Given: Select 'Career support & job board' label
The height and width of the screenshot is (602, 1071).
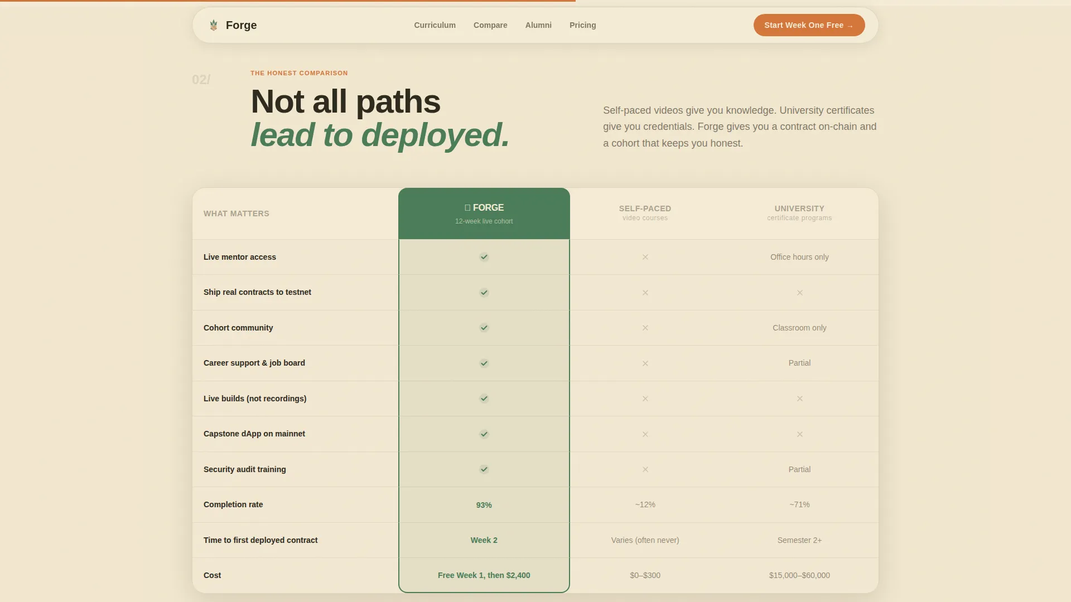Looking at the screenshot, I should coord(254,363).
